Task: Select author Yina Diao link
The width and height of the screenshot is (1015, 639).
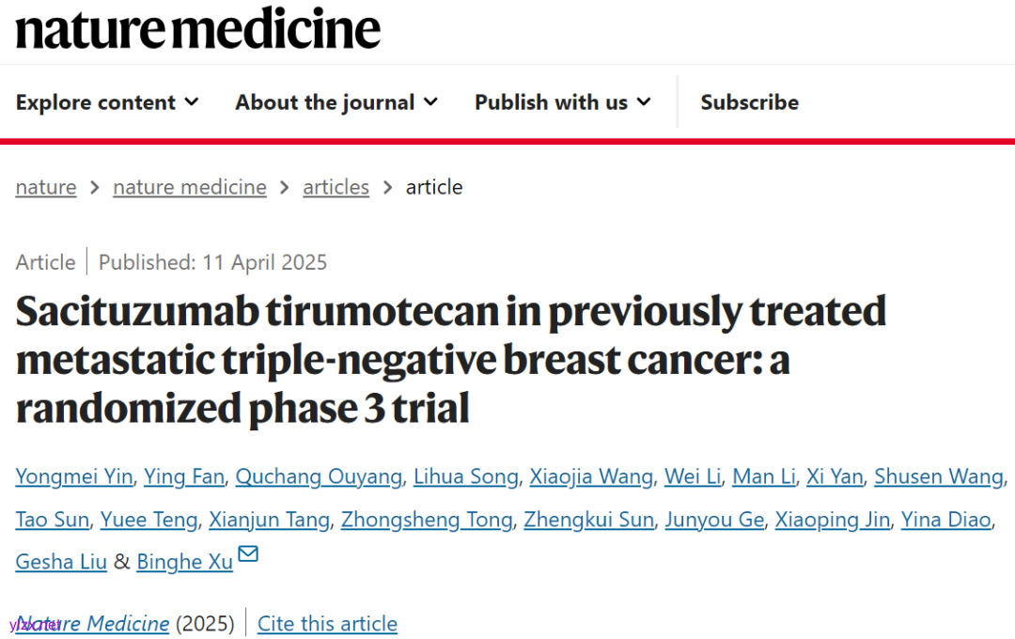Action: click(x=945, y=520)
